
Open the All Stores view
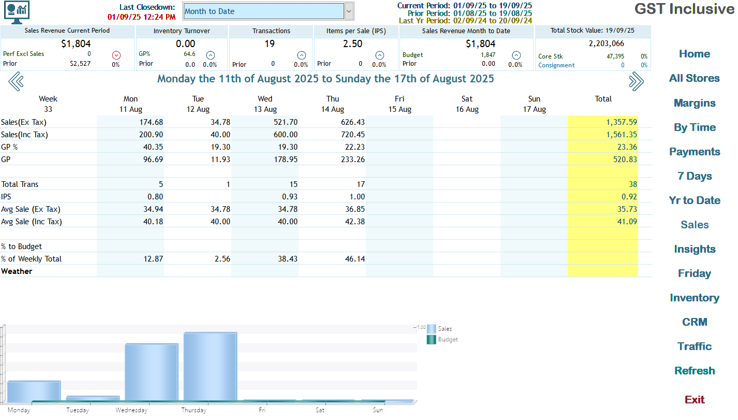[x=694, y=78]
